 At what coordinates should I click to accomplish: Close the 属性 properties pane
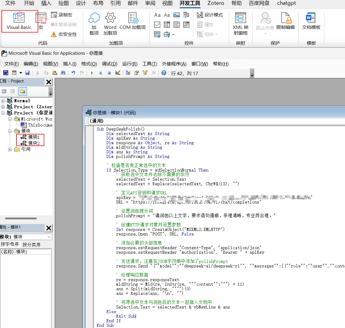49,228
